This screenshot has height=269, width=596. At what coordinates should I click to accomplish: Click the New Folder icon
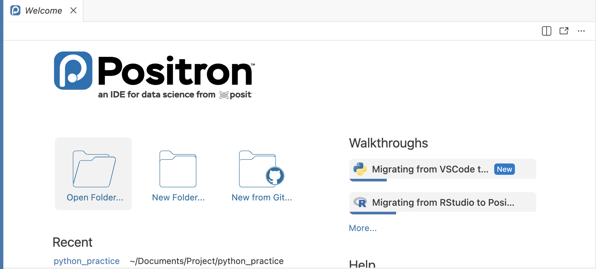(178, 169)
